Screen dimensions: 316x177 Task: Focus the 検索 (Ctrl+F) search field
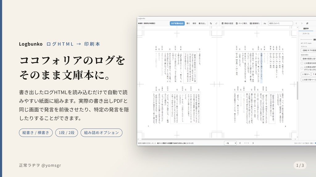[x=280, y=23]
